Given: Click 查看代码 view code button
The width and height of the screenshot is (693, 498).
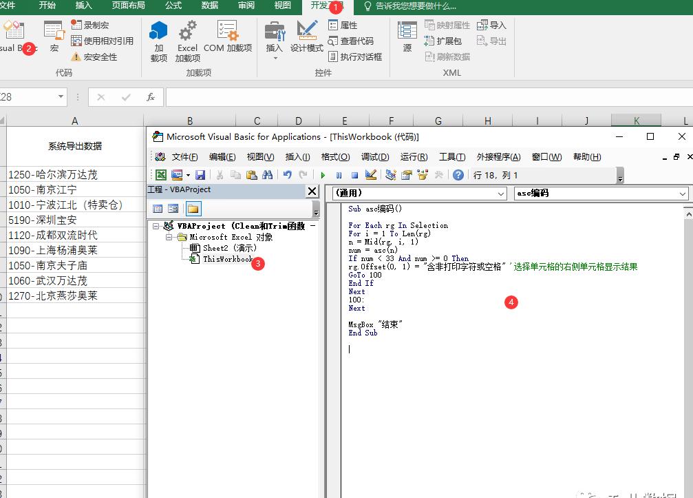Looking at the screenshot, I should [x=351, y=41].
